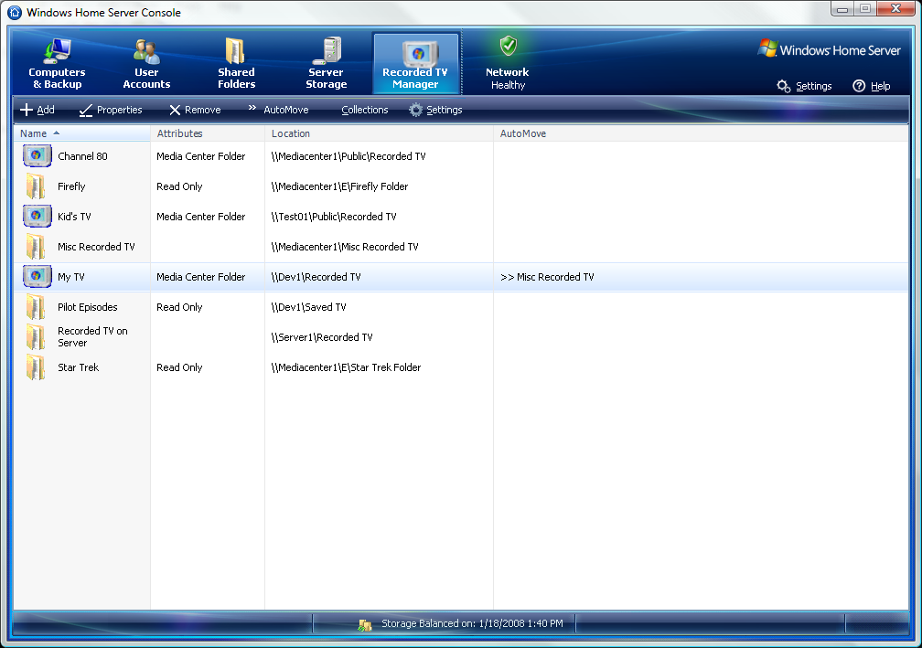
Task: Click the \\Server1\Recorded TV location
Action: [322, 337]
